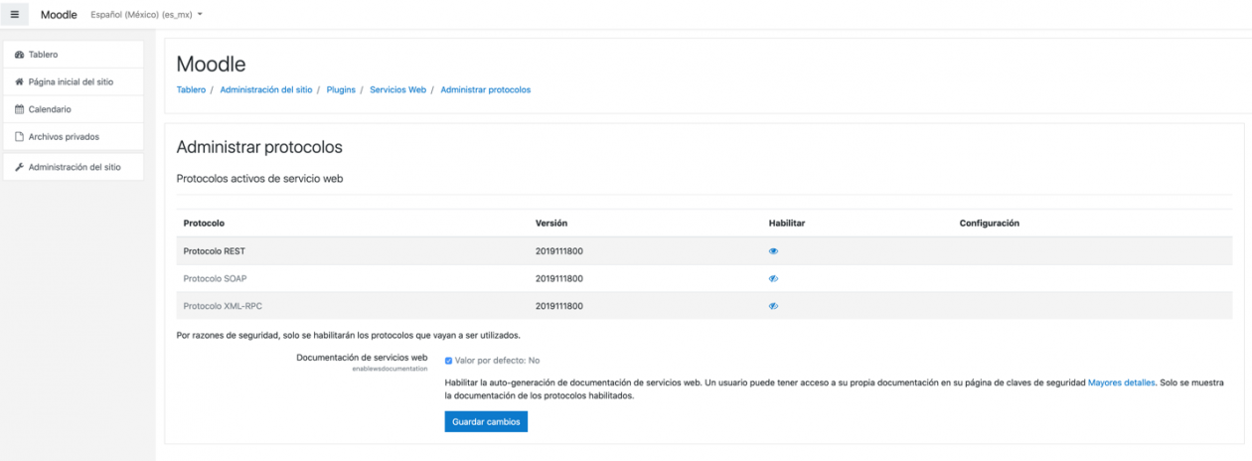Enable Protocolo SOAP with its crossed eye icon
Screen dimensions: 1252x461
pyautogui.click(x=773, y=278)
